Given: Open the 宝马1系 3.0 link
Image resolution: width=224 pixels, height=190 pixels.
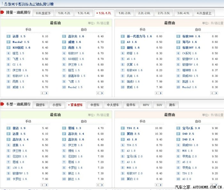Looking at the screenshot, I should pos(191,128).
